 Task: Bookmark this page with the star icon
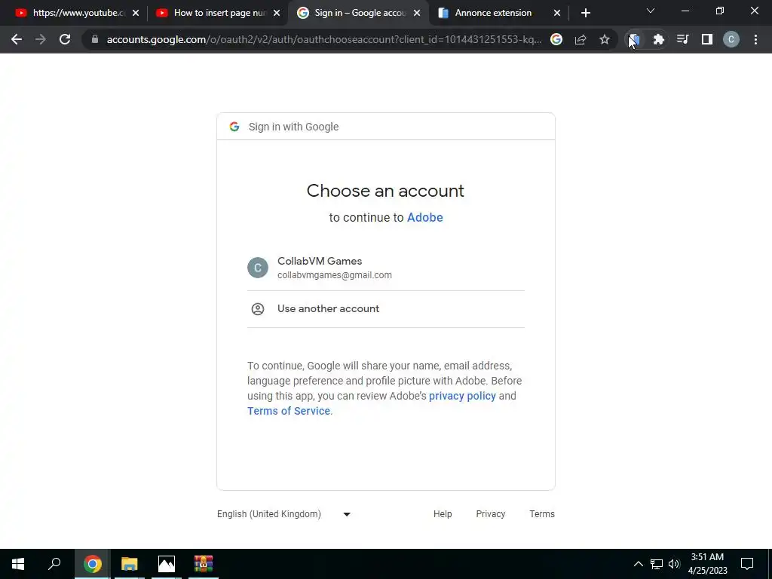click(605, 39)
